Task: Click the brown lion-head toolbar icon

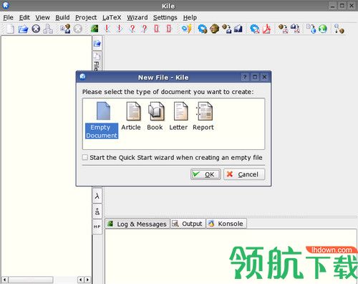Action: (x=214, y=29)
